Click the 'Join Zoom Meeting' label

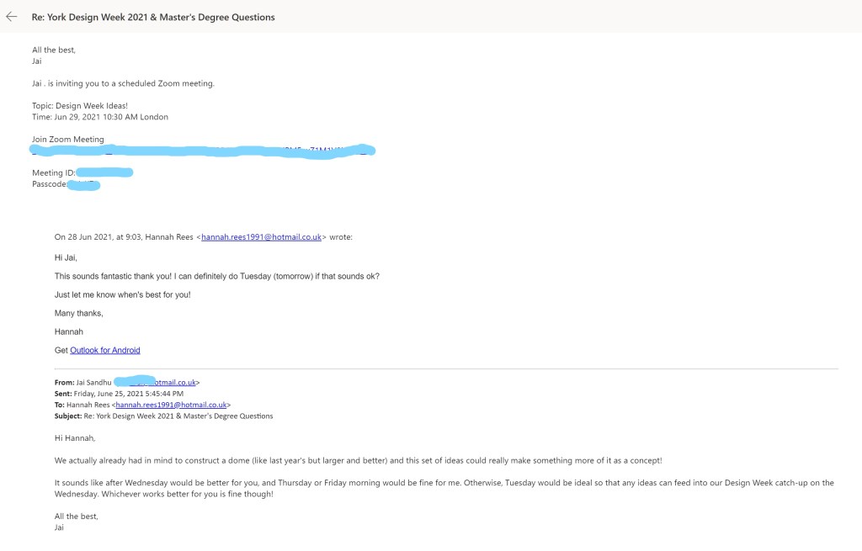coord(68,140)
